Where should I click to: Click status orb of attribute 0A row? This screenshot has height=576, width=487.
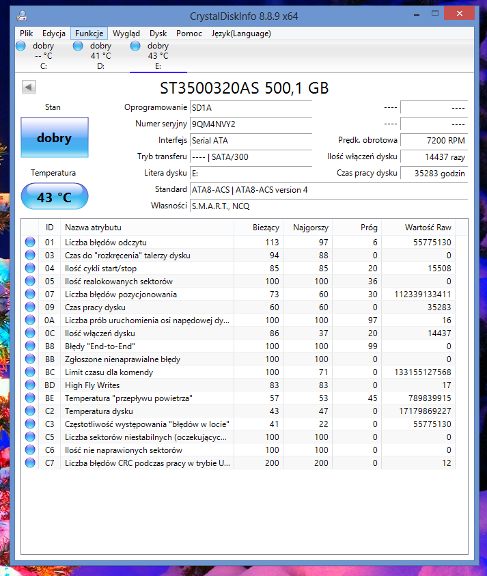(30, 320)
